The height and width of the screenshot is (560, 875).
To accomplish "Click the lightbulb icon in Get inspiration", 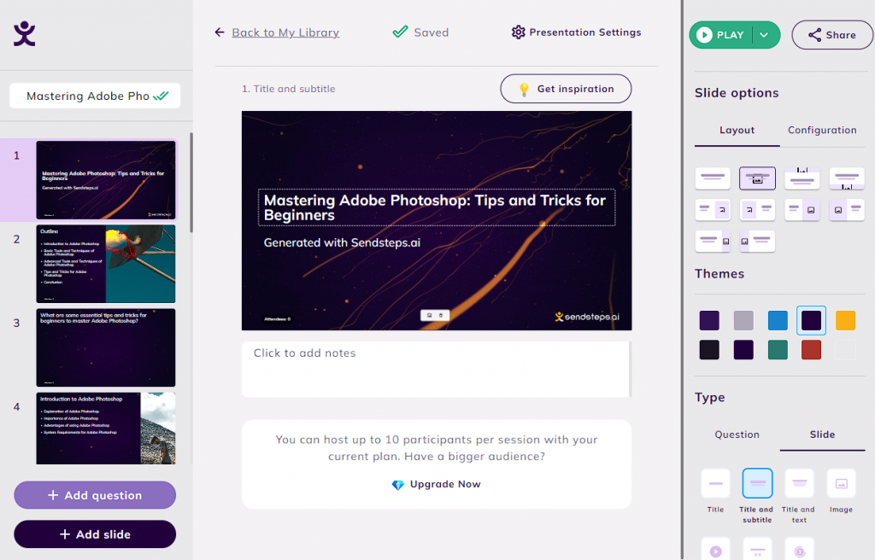I will (524, 90).
